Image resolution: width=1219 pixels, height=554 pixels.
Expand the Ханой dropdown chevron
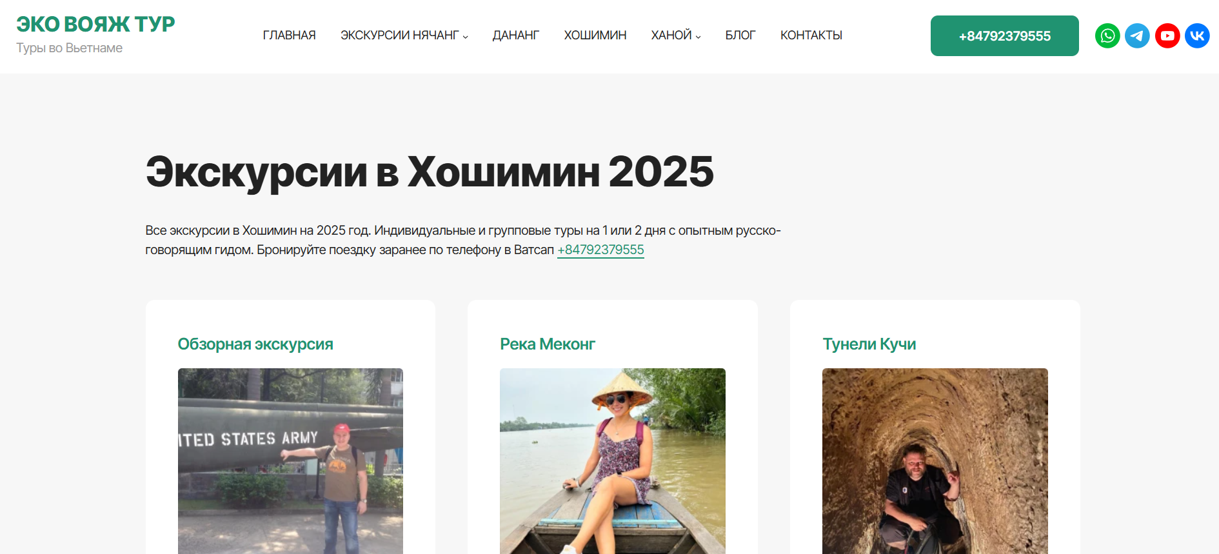point(698,37)
